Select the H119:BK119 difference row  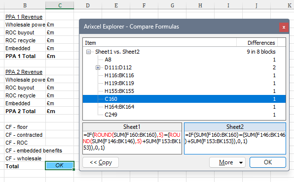coord(184,83)
